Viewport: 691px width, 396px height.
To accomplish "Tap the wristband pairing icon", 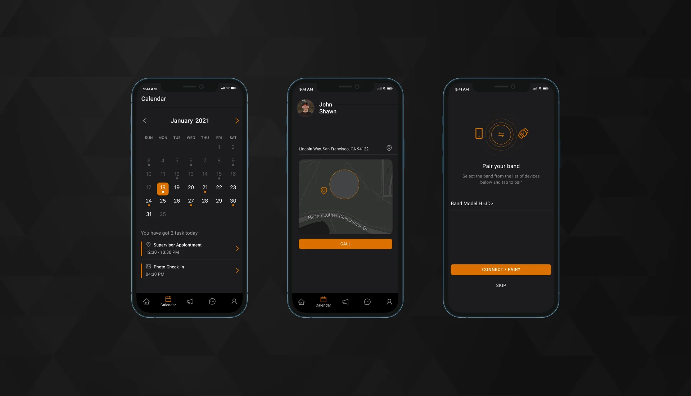I will click(523, 133).
